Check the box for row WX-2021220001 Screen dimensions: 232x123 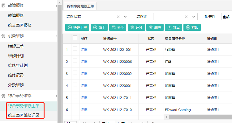(75, 85)
